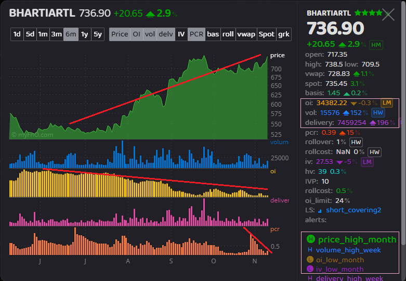Viewport: 406px width, 281px height.
Task: Click the HW badge beside rollcost NaN
Action: click(374, 152)
